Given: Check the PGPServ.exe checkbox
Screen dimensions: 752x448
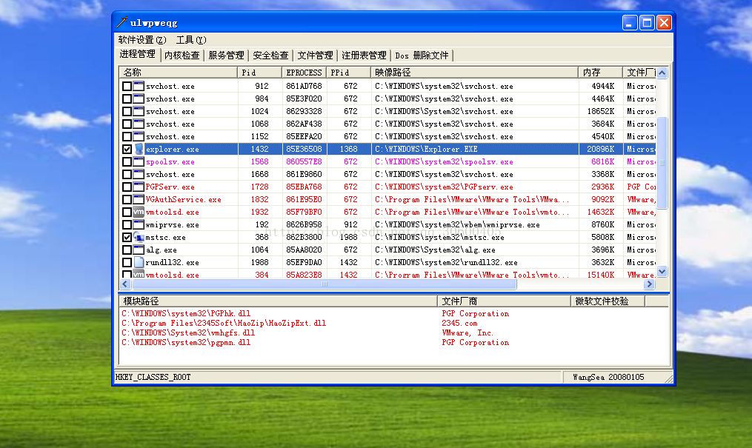Looking at the screenshot, I should pyautogui.click(x=127, y=187).
